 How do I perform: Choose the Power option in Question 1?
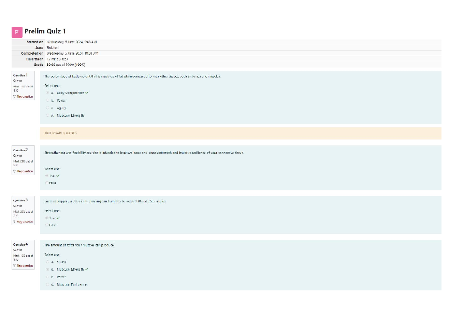(48, 100)
